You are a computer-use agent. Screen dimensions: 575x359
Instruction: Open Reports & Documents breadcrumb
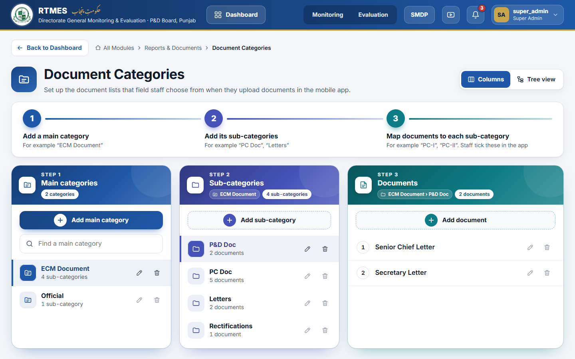click(173, 48)
